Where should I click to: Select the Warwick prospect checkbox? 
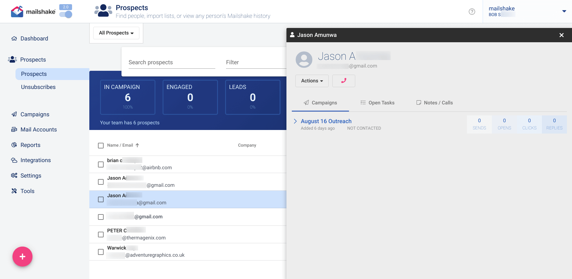click(x=101, y=252)
